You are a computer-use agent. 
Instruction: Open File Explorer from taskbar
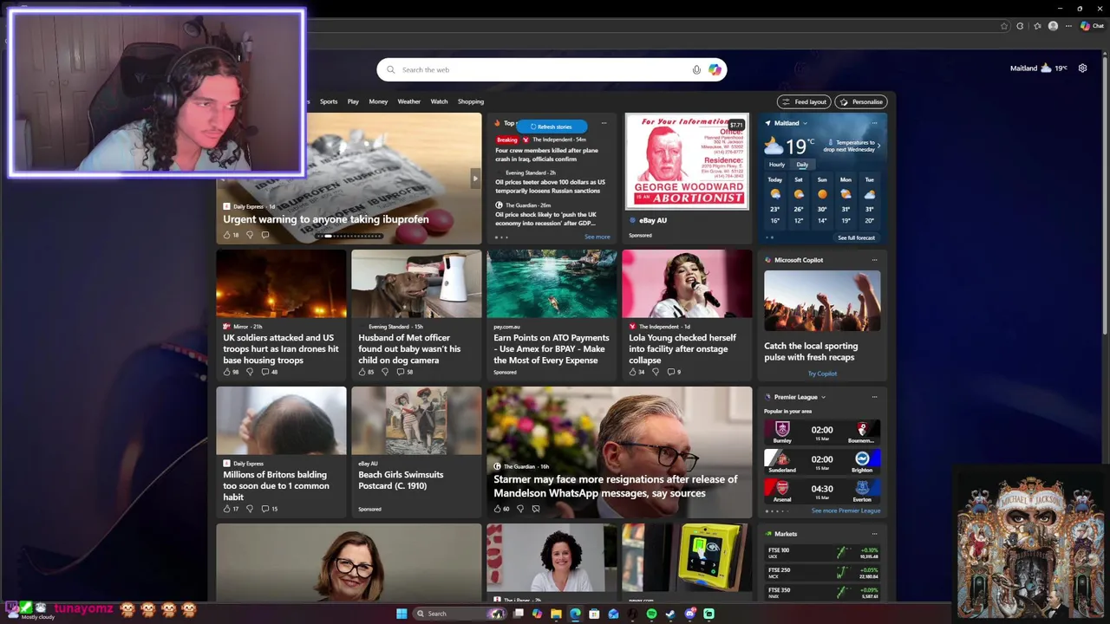coord(556,614)
